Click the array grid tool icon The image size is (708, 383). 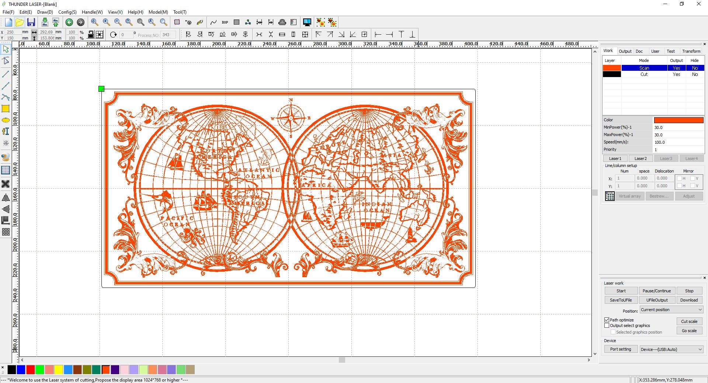pyautogui.click(x=6, y=232)
